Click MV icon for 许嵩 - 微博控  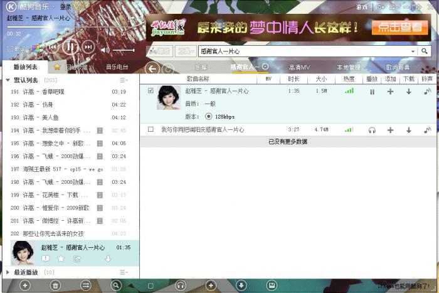click(x=100, y=220)
